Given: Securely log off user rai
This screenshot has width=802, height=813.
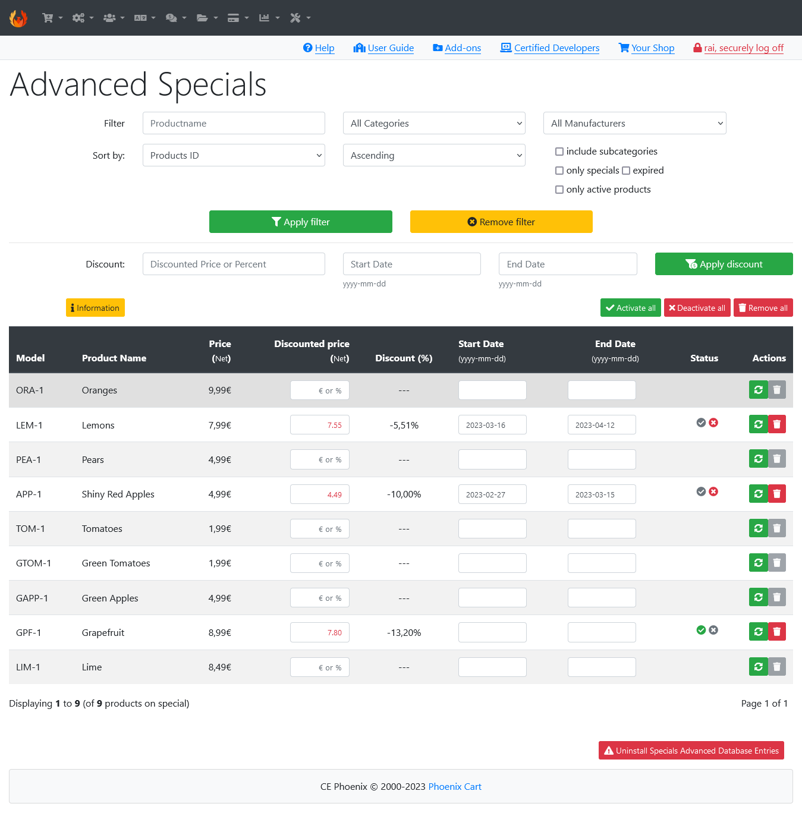Looking at the screenshot, I should click(x=738, y=48).
